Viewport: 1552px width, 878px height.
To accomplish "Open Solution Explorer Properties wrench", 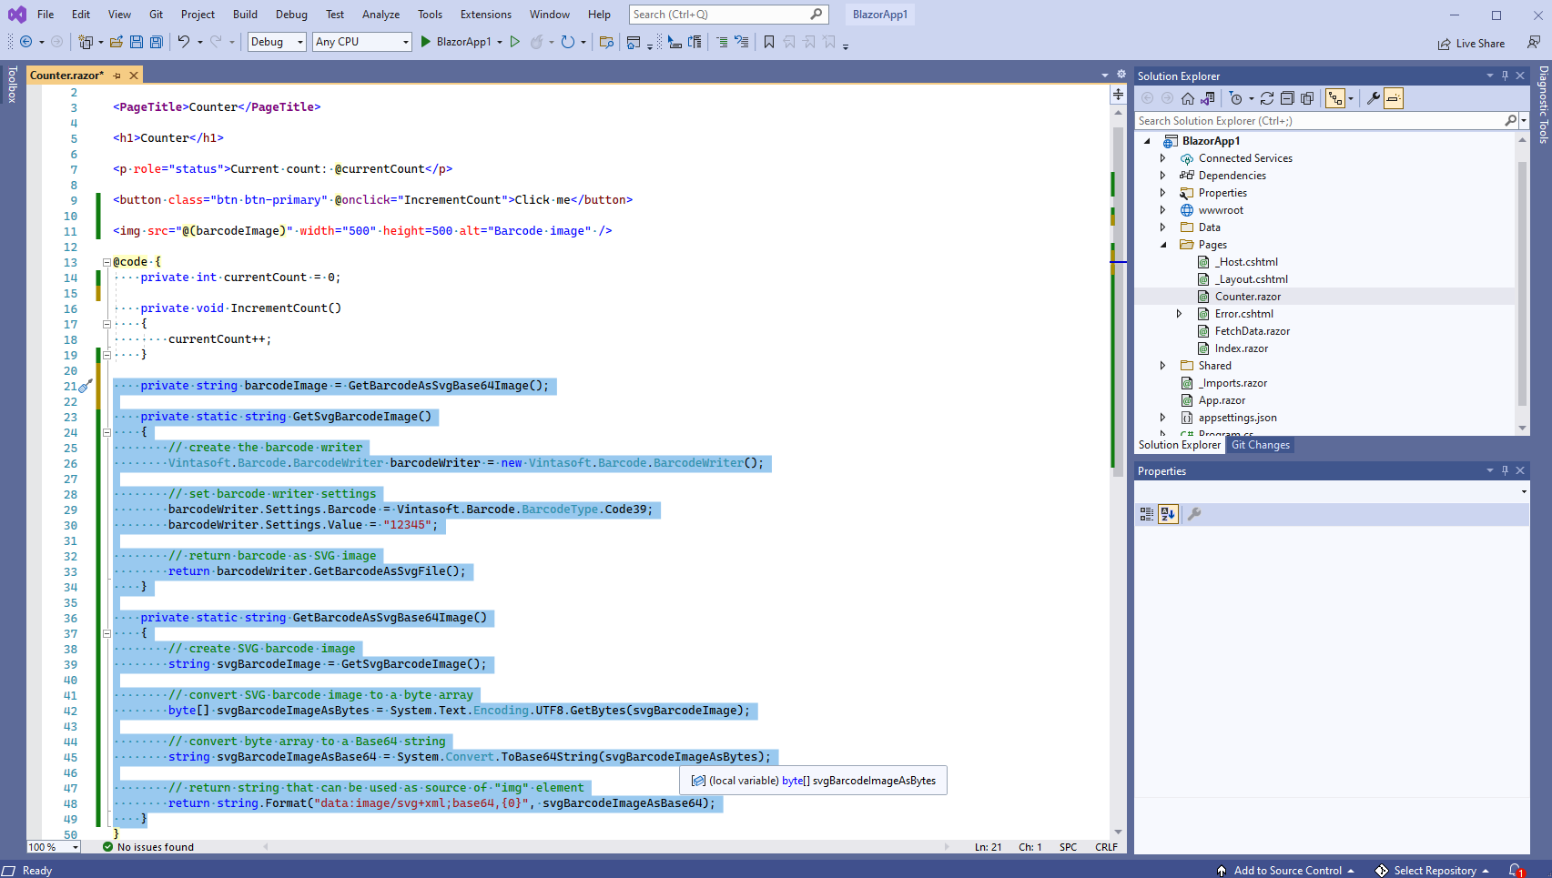I will click(x=1374, y=98).
